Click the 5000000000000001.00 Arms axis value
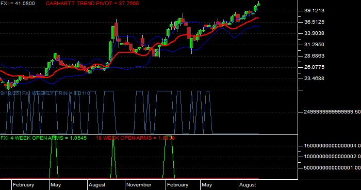 coord(332,168)
